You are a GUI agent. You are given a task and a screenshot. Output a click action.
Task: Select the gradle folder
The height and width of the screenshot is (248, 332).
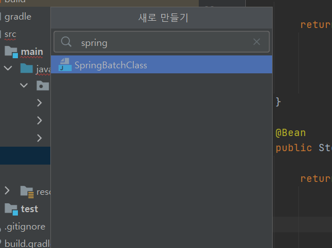coord(18,17)
